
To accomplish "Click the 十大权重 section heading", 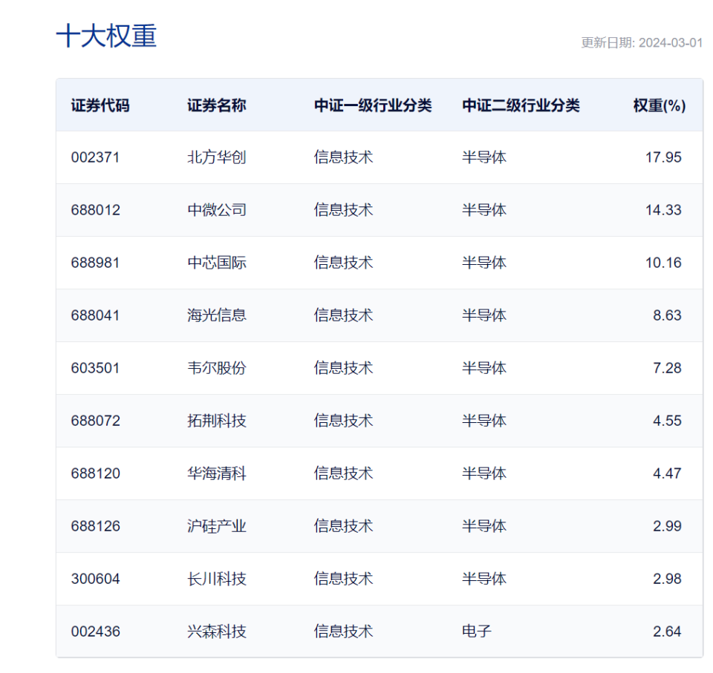I will point(106,36).
